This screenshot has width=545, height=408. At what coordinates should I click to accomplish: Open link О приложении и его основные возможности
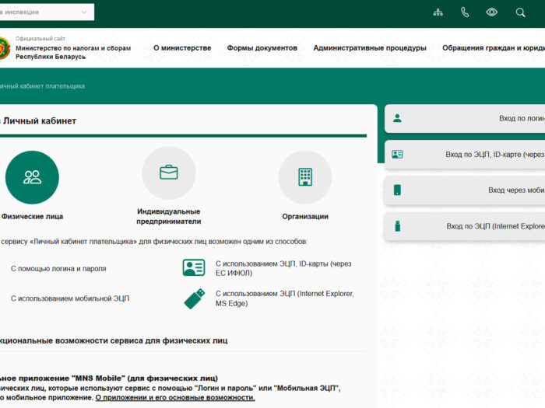[175, 398]
